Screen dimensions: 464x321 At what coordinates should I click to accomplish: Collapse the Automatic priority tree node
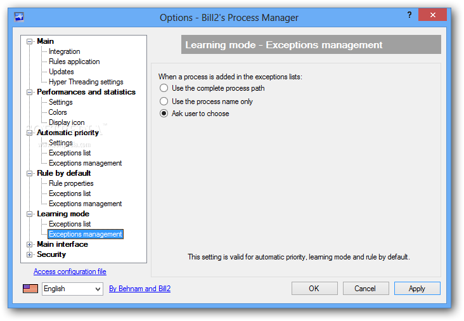point(29,133)
